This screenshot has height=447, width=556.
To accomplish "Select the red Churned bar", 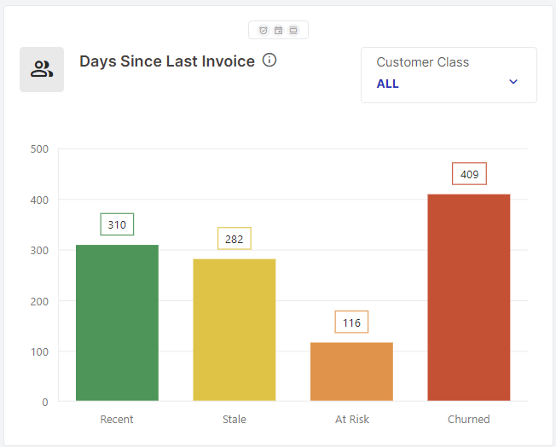I will click(469, 297).
